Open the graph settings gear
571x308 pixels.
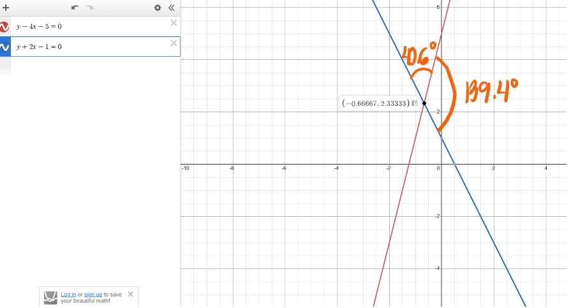pos(158,8)
